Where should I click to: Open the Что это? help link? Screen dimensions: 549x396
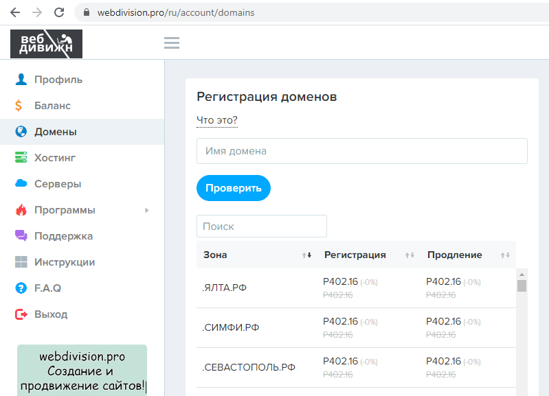click(217, 121)
